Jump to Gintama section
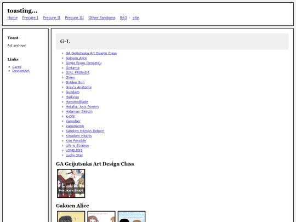This screenshot has width=296, height=222. (72, 68)
